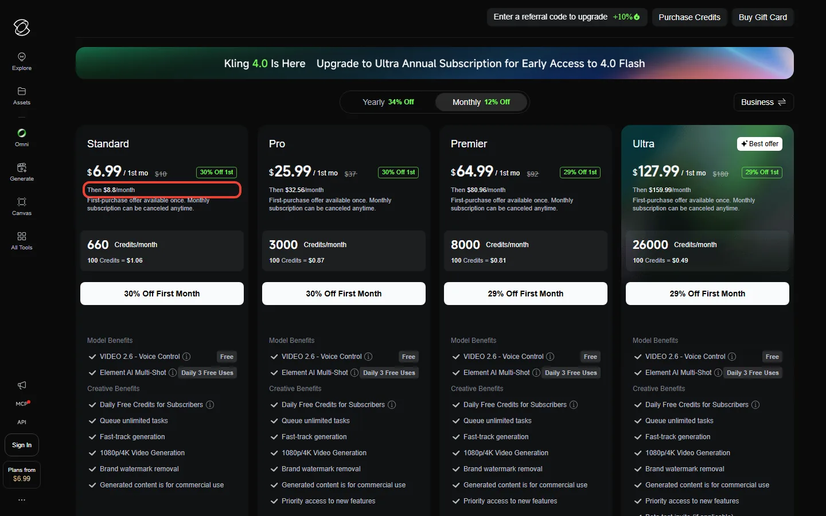
Task: Click Pro plan Then $32.56/month text
Action: pos(296,190)
